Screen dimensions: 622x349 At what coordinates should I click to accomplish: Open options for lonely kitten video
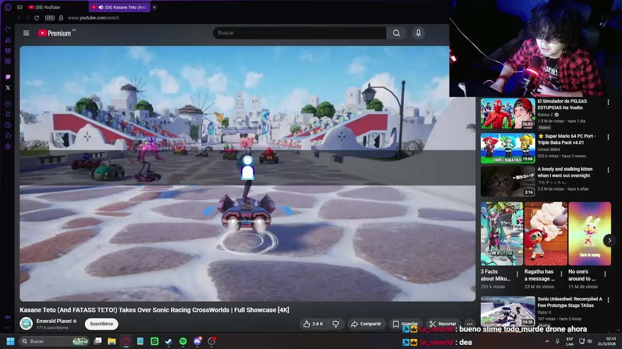608,170
